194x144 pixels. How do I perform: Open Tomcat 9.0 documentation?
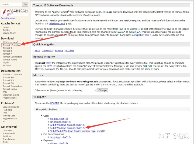point(8,77)
